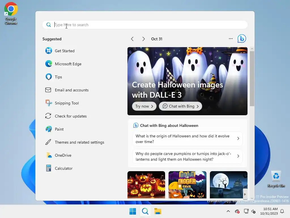Launch Microsoft Edge from suggestions
Screen dimensions: 290x218
click(49, 64)
